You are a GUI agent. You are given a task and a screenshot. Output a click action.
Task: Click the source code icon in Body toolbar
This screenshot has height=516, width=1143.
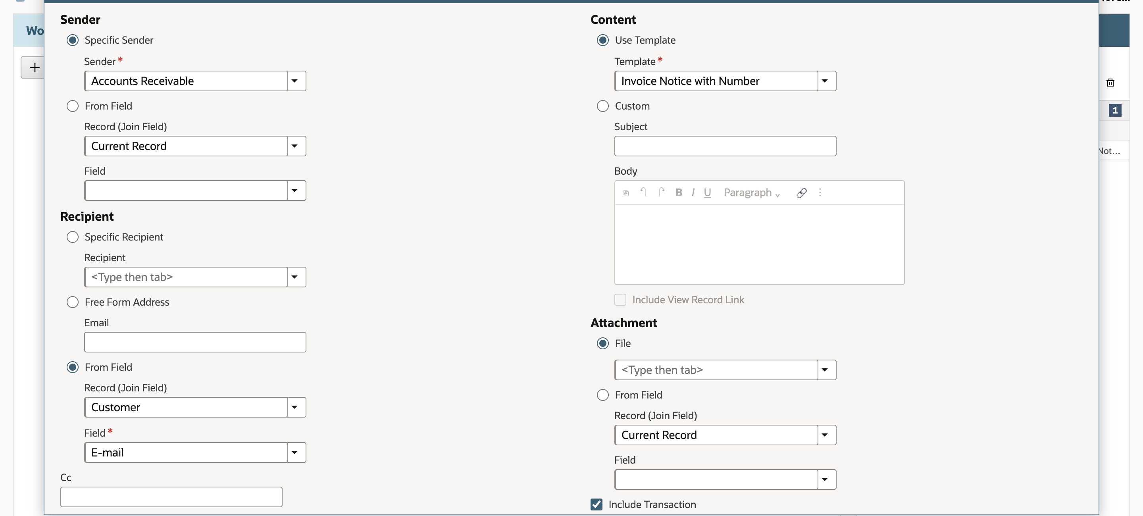[x=625, y=193]
